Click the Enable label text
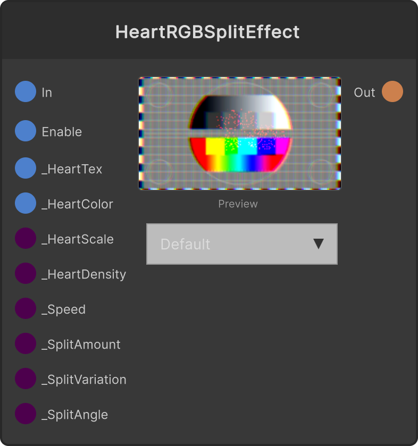This screenshot has width=418, height=446. coord(62,132)
